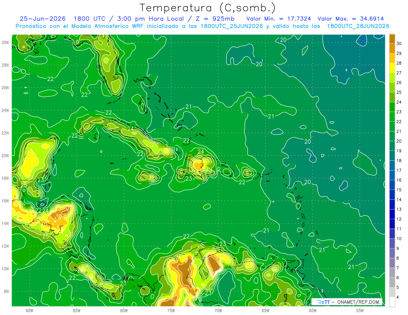The height and width of the screenshot is (315, 408).
Task: Click color scale value 13
Action: (399, 209)
